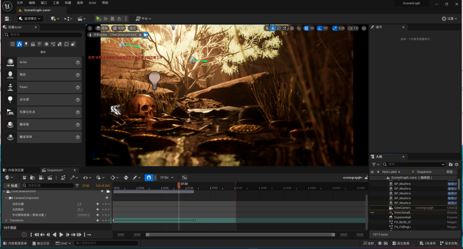Open 输出日志 output log
463x249 pixels.
(41, 244)
